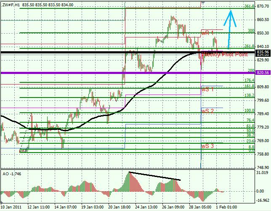The width and height of the screenshot is (271, 211).
Task: Click the wR 1 resistance label
Action: coord(207,33)
